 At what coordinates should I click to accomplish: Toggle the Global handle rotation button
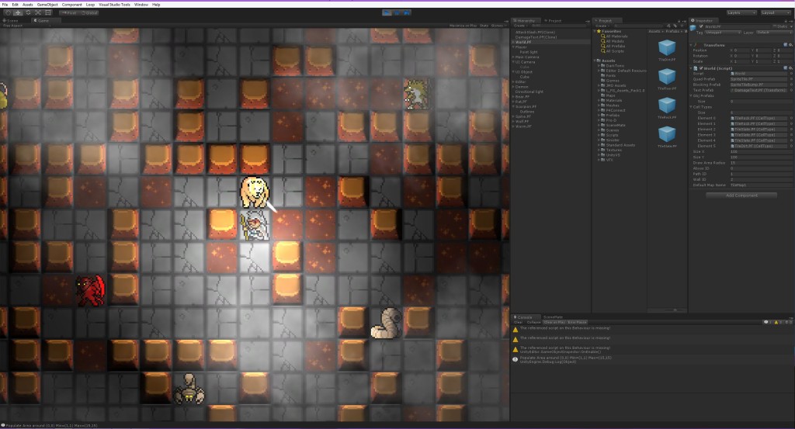(x=89, y=12)
